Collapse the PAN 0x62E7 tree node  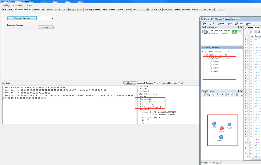point(206,58)
